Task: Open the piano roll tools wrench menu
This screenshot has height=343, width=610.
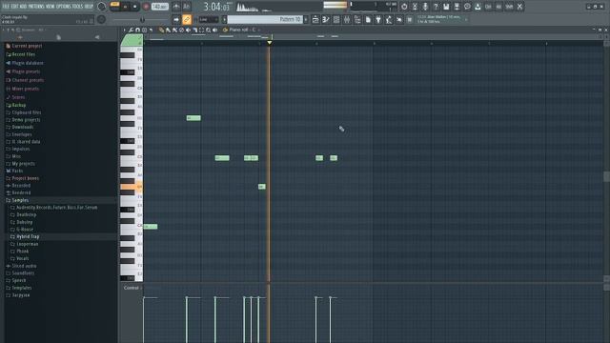Action: (132, 30)
